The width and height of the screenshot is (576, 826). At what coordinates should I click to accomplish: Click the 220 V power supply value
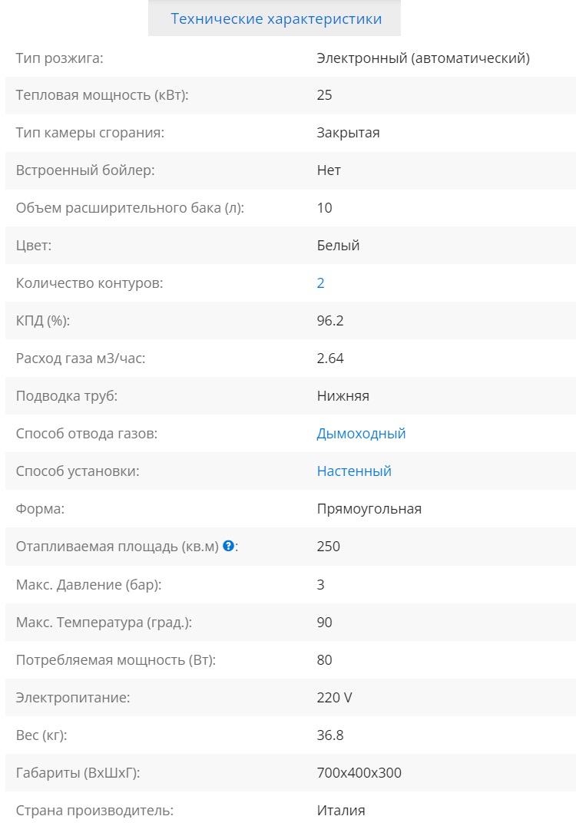(x=334, y=698)
